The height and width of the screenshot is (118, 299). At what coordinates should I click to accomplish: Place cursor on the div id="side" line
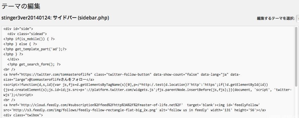pyautogui.click(x=18, y=29)
